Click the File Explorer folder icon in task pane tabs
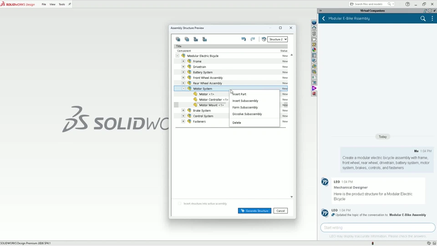The image size is (437, 246). point(314,39)
